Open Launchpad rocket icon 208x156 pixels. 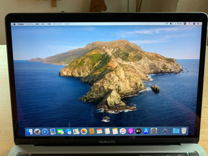(37, 132)
